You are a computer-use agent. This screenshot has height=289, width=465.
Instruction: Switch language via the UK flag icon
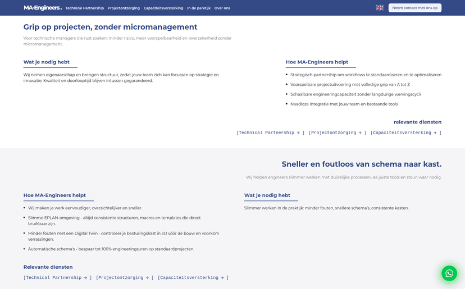point(380,8)
